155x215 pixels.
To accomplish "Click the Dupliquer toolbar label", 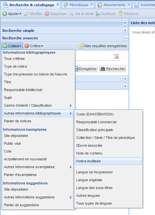I will coord(108,14).
